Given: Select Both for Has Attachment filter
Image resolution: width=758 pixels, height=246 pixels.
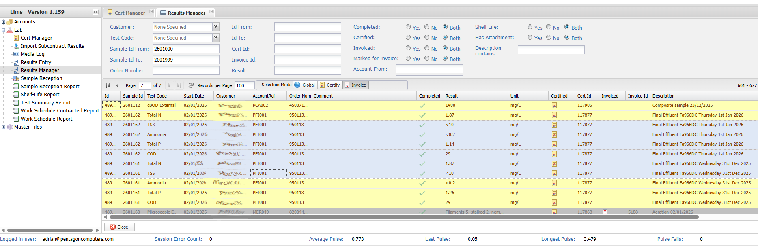Looking at the screenshot, I should (x=567, y=38).
